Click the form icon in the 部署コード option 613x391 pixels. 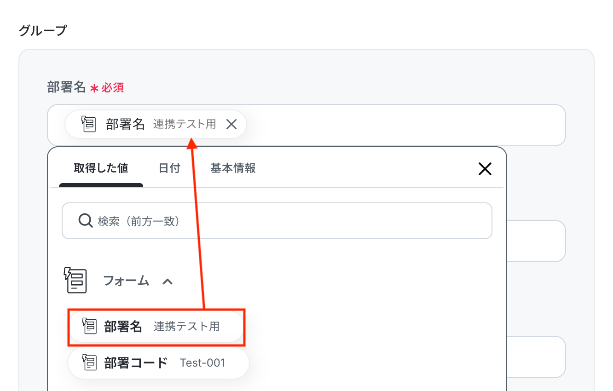(89, 362)
